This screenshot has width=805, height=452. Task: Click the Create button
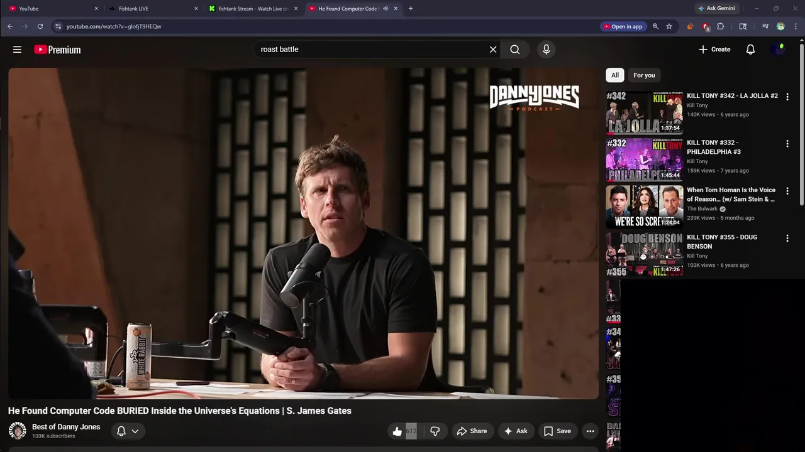(714, 50)
